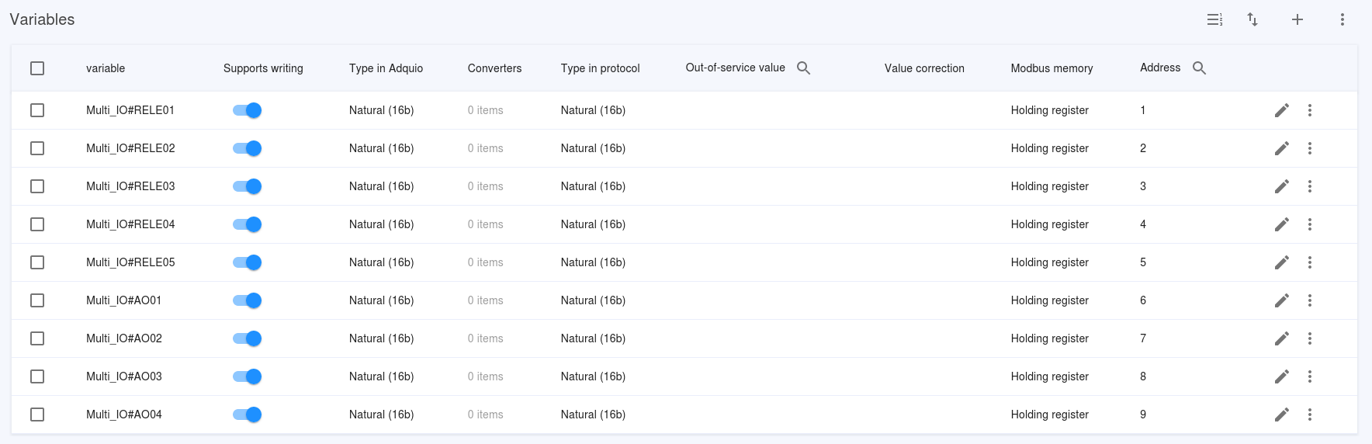The height and width of the screenshot is (444, 1372).
Task: Search by Address magnifier icon
Action: 1199,68
